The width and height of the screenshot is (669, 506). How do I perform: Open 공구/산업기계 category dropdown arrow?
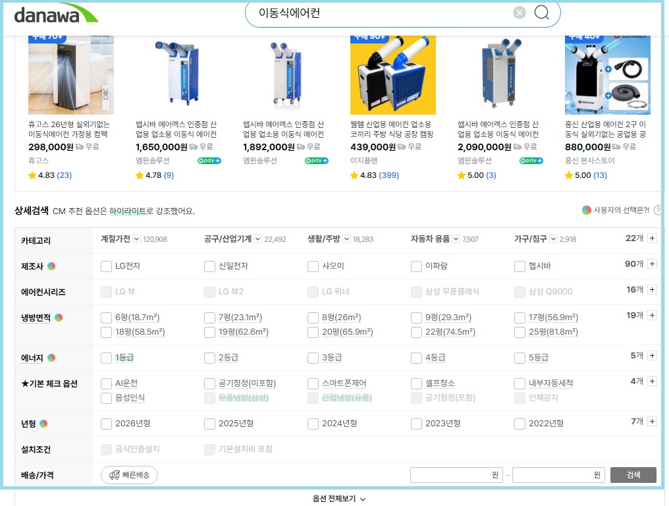(x=257, y=239)
